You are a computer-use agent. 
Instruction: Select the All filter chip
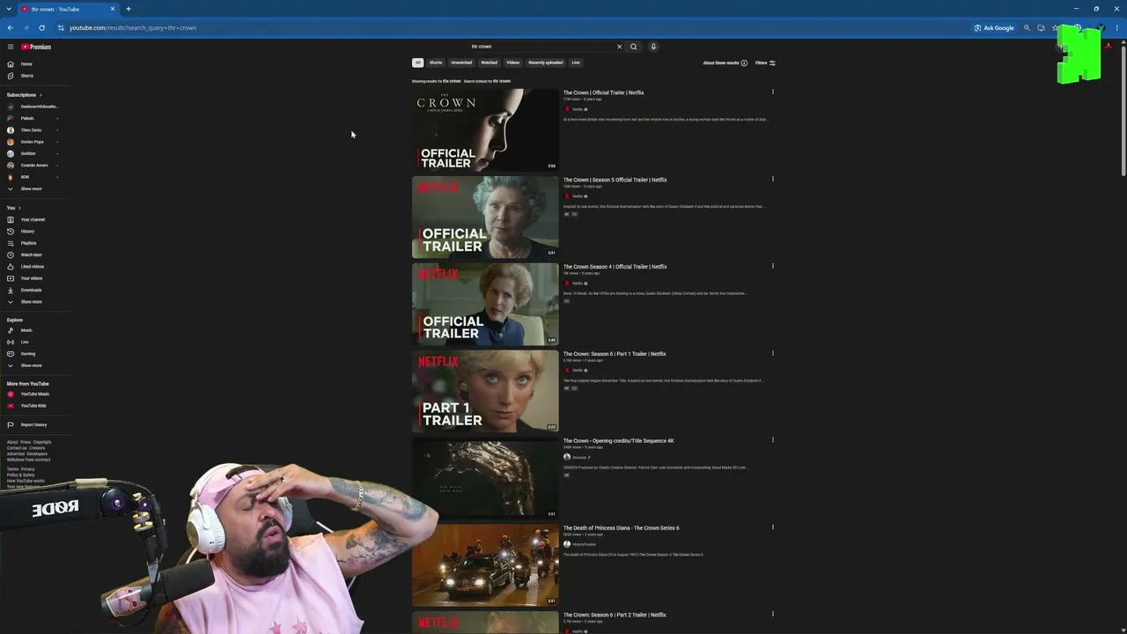point(417,63)
